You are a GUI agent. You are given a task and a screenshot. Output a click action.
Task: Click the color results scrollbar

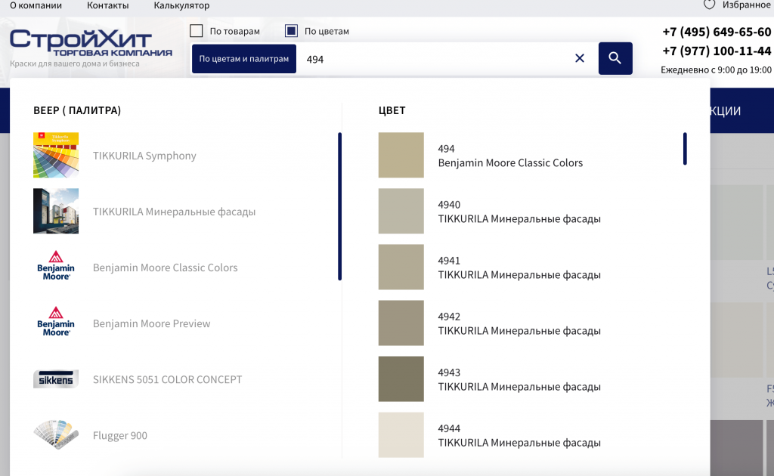[x=685, y=149]
